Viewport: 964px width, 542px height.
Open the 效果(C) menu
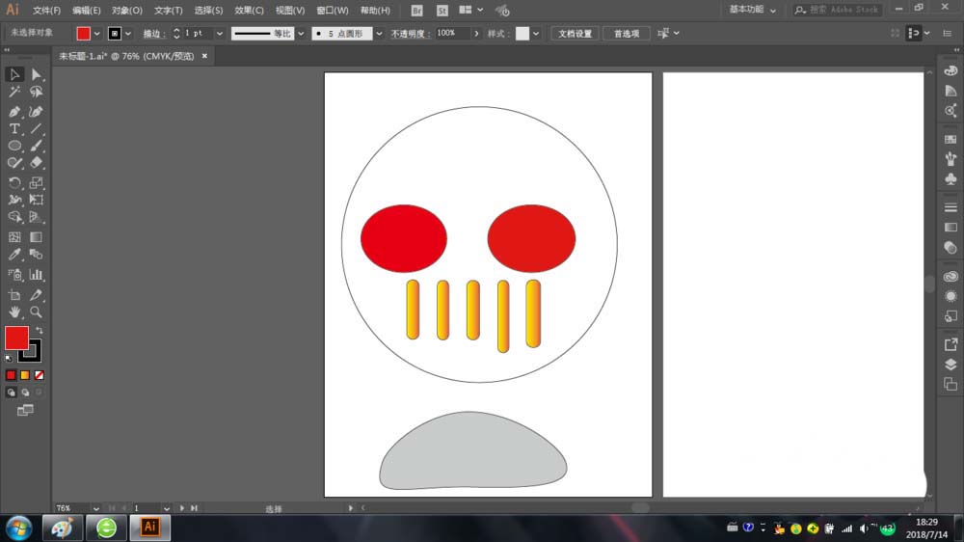coord(249,11)
